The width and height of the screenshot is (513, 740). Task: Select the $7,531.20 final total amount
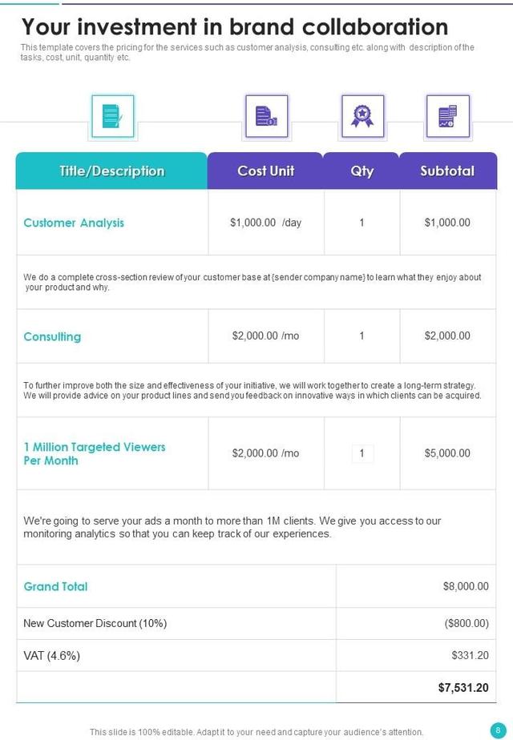coord(463,687)
